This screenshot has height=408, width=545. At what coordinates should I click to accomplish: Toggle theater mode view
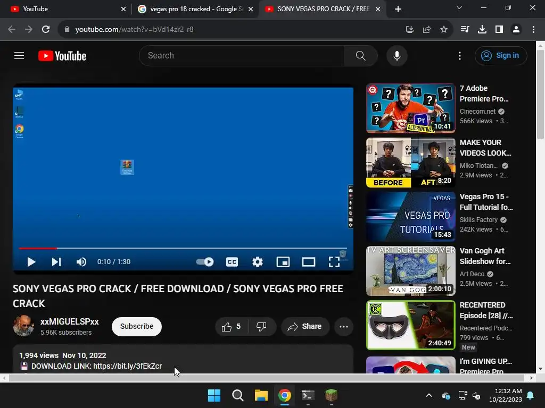pos(309,262)
